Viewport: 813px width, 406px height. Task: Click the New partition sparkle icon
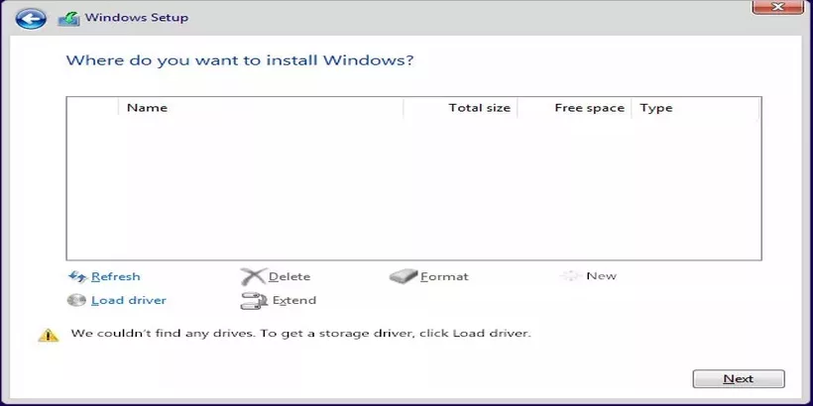coord(571,276)
